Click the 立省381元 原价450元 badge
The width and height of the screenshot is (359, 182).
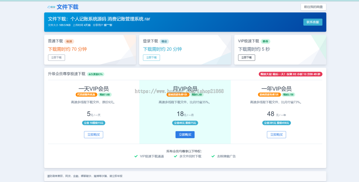pyautogui.click(x=276, y=123)
